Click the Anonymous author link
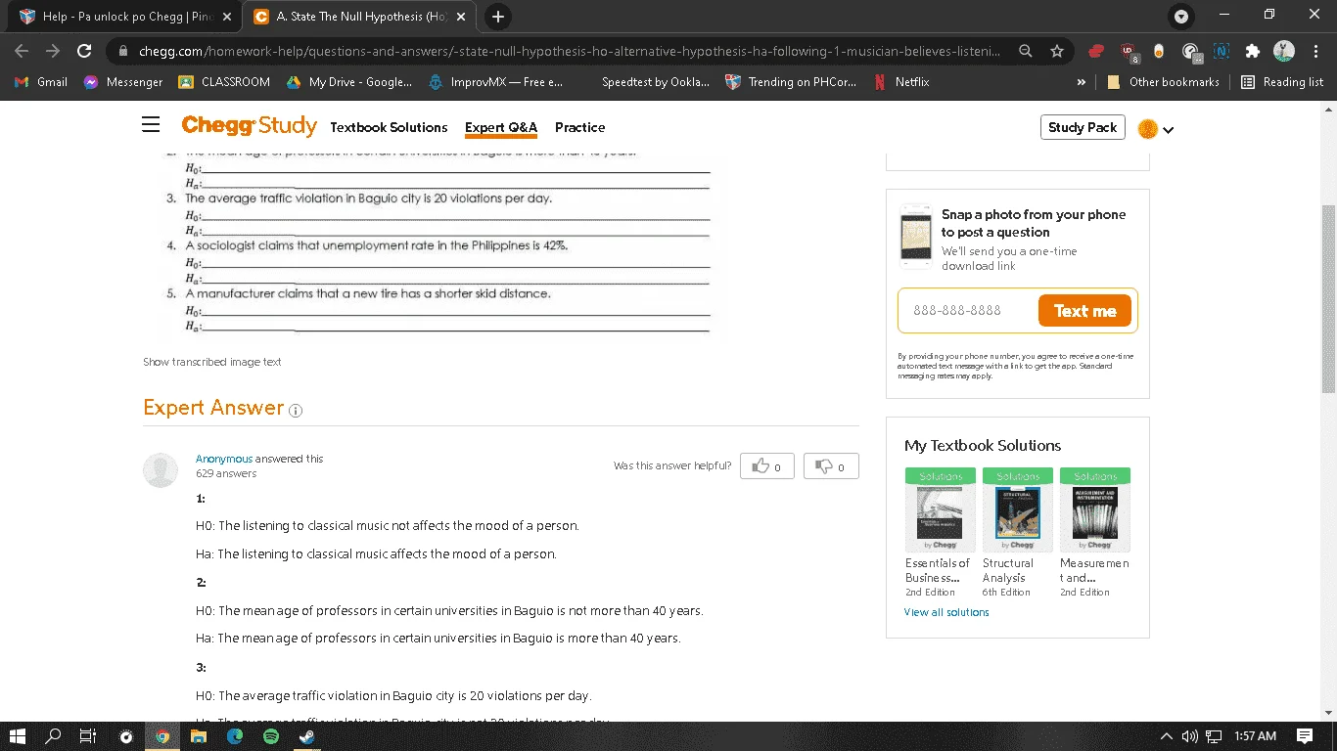 [224, 459]
